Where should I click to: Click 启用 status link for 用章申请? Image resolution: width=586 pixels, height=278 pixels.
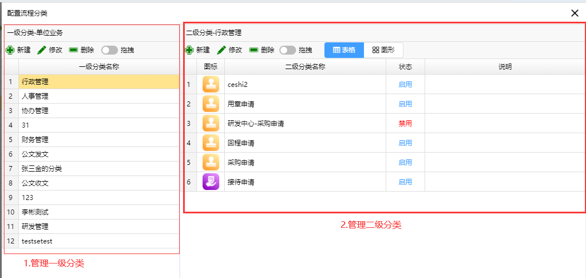pos(405,104)
